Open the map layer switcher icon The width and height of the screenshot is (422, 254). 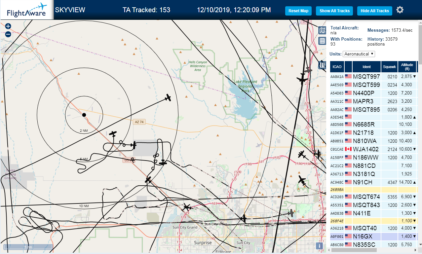[322, 30]
